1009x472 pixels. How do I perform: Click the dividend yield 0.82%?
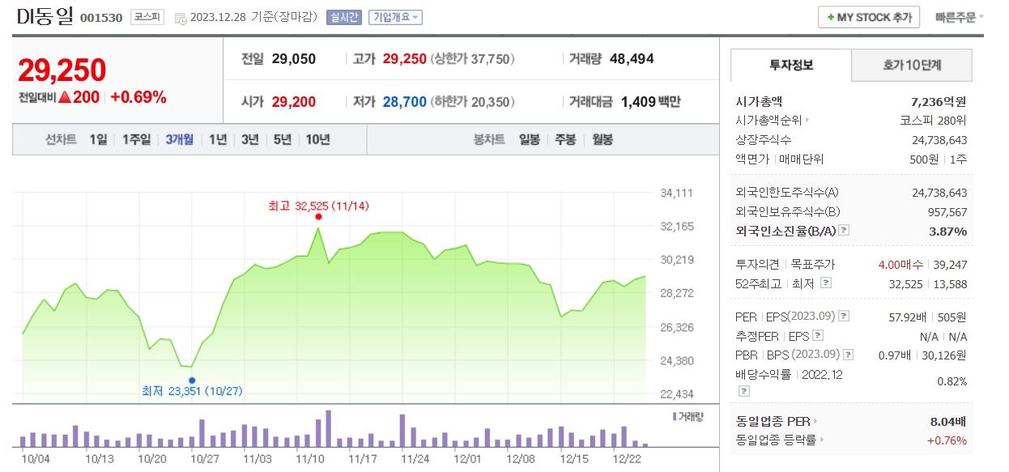(x=952, y=381)
